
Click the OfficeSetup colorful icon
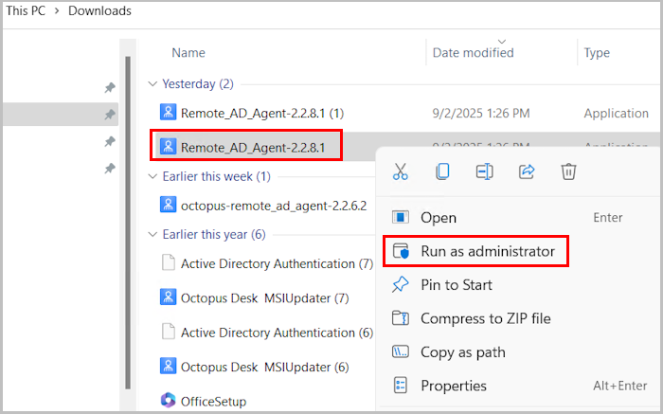pyautogui.click(x=168, y=400)
